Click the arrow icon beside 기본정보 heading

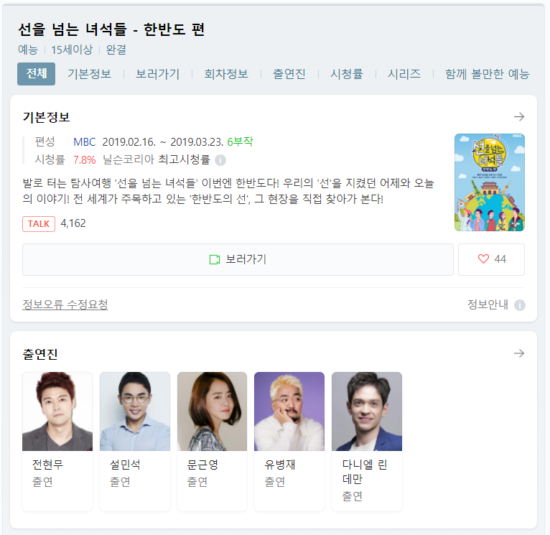click(519, 117)
